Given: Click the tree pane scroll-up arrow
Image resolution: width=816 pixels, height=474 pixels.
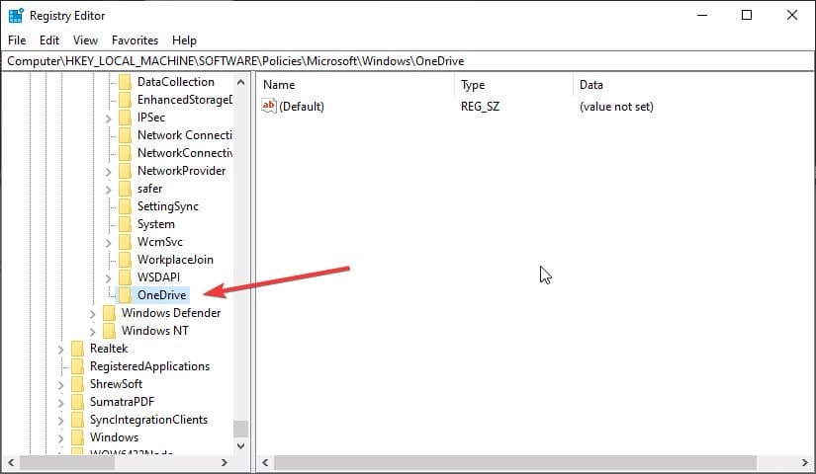Looking at the screenshot, I should [x=240, y=82].
